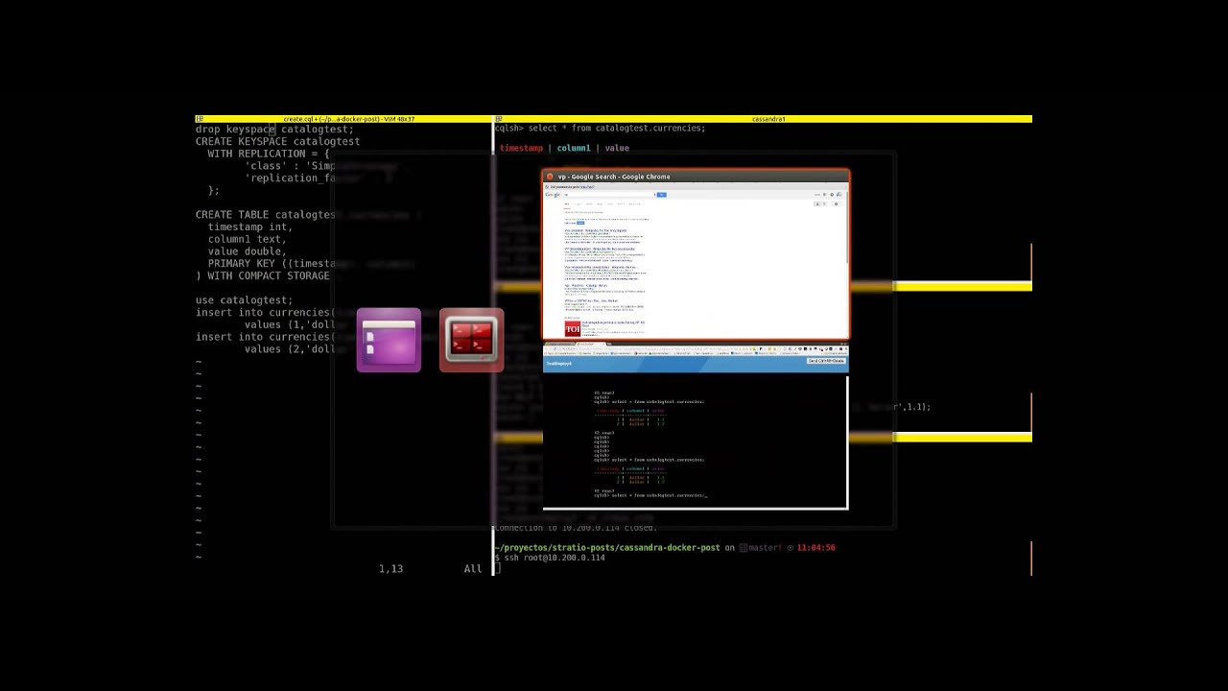This screenshot has width=1228, height=691.
Task: Pick the Chrome preview showing the TestDeploy4 console
Action: (x=696, y=425)
